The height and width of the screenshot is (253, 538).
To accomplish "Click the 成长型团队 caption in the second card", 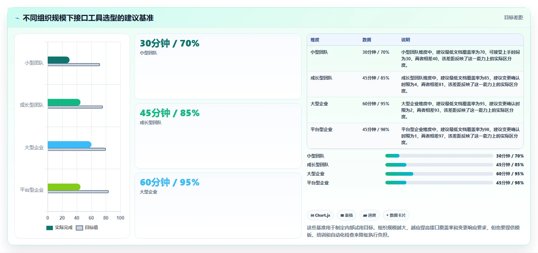I will point(151,123).
